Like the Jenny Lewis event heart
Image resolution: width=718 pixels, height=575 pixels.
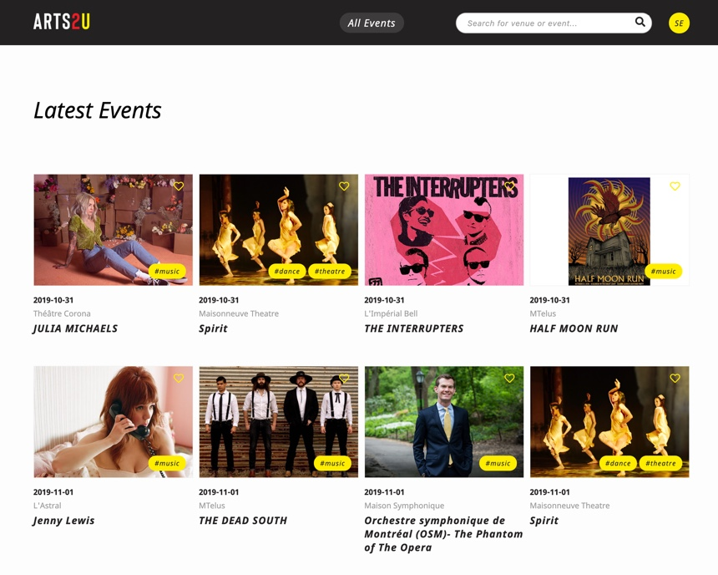click(x=179, y=378)
